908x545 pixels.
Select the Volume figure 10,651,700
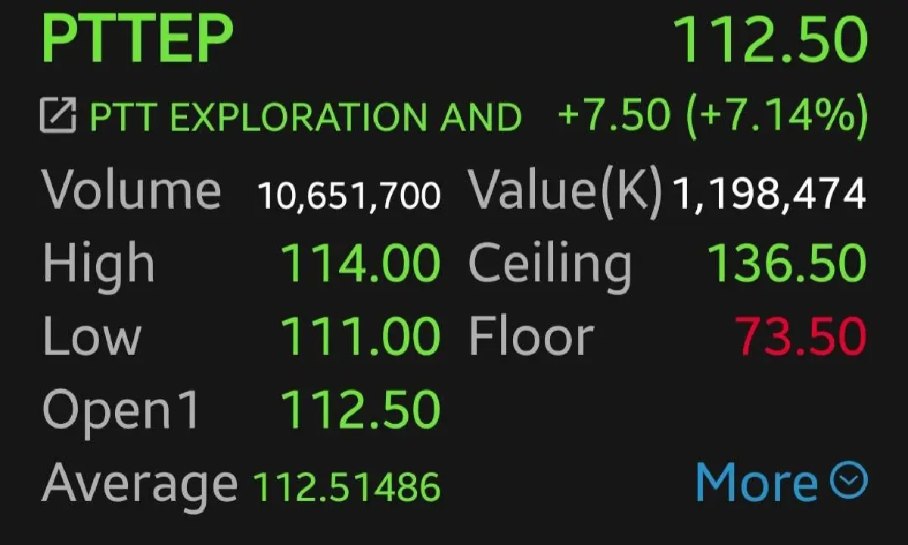click(349, 195)
